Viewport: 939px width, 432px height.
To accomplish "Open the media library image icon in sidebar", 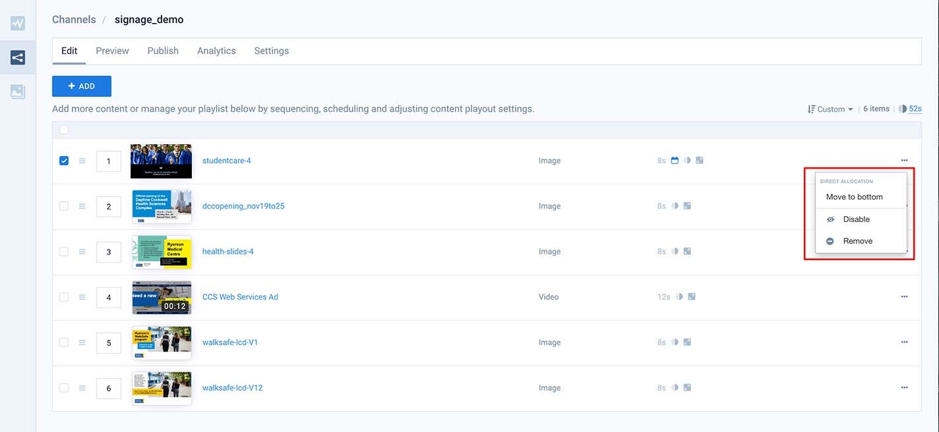I will tap(18, 92).
